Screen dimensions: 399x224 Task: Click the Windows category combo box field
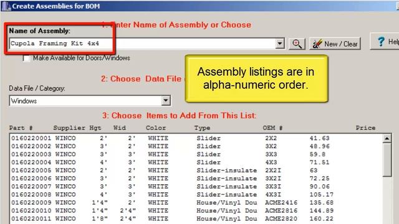(90, 101)
